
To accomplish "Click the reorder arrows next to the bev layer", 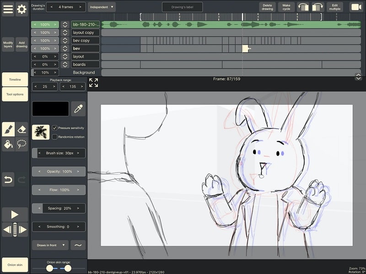I will [x=65, y=48].
